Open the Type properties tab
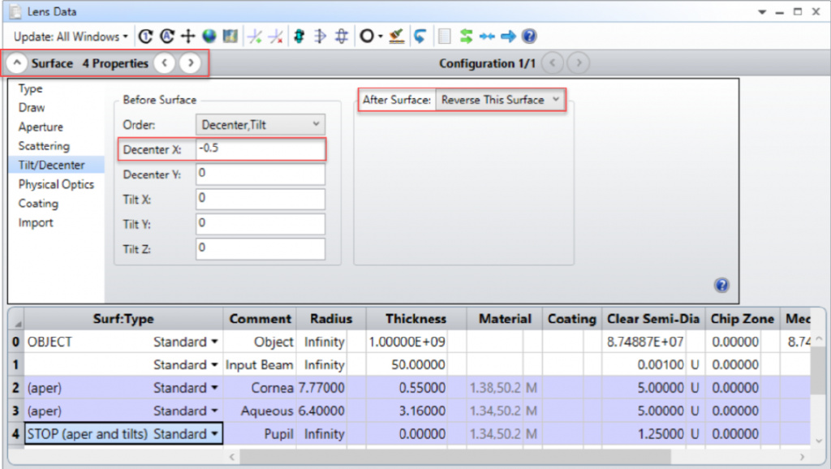 click(30, 88)
